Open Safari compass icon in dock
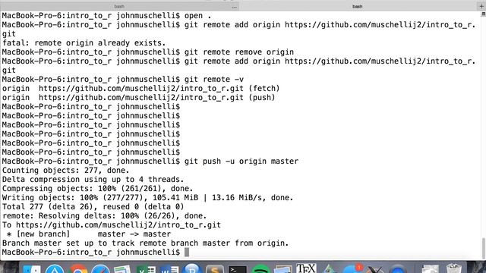The width and height of the screenshot is (486, 273). point(100,268)
